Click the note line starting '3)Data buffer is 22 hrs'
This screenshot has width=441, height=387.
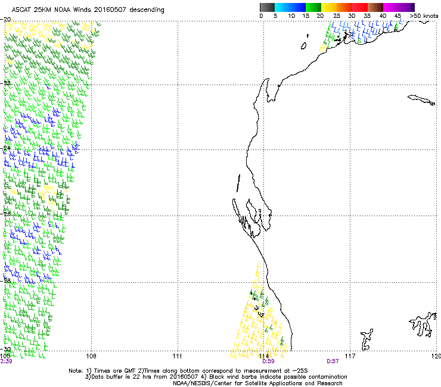coord(216,377)
